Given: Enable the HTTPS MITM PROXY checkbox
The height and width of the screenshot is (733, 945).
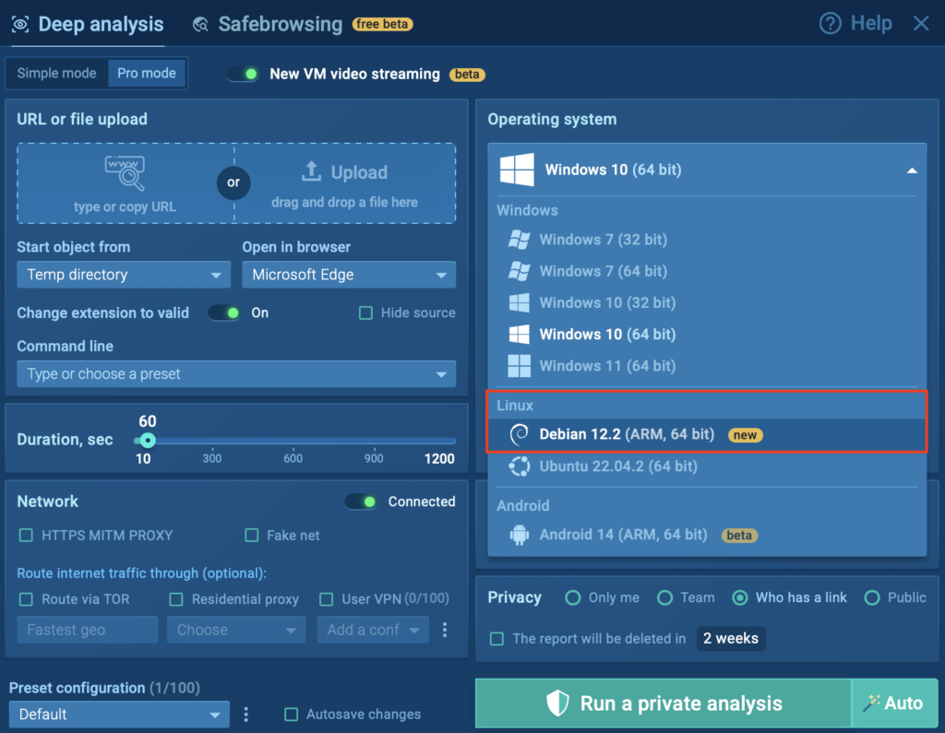Looking at the screenshot, I should click(x=26, y=536).
